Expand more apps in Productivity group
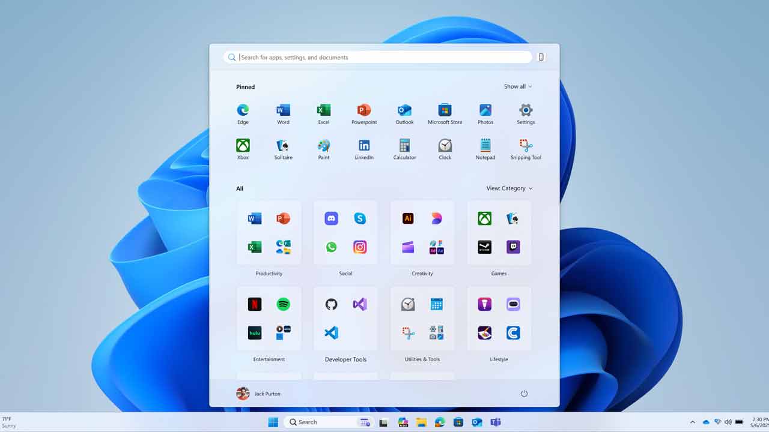This screenshot has width=769, height=432. click(284, 247)
